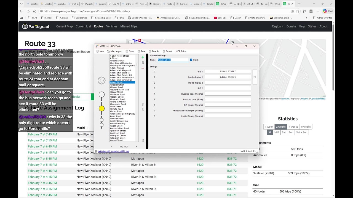Open the Help link in the navbar
The width and height of the screenshot is (353, 198).
[302, 26]
